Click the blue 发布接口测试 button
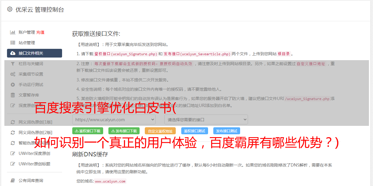This screenshot has width=373, height=186. [x=227, y=131]
